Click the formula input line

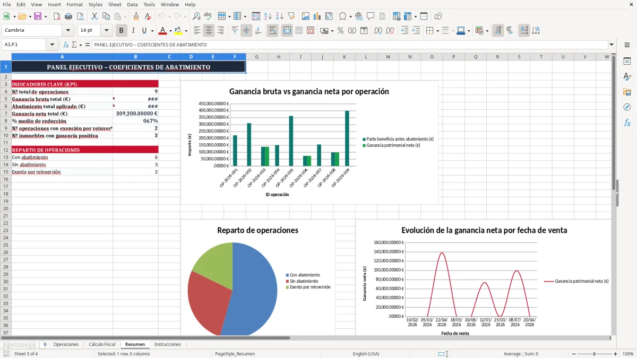(349, 45)
